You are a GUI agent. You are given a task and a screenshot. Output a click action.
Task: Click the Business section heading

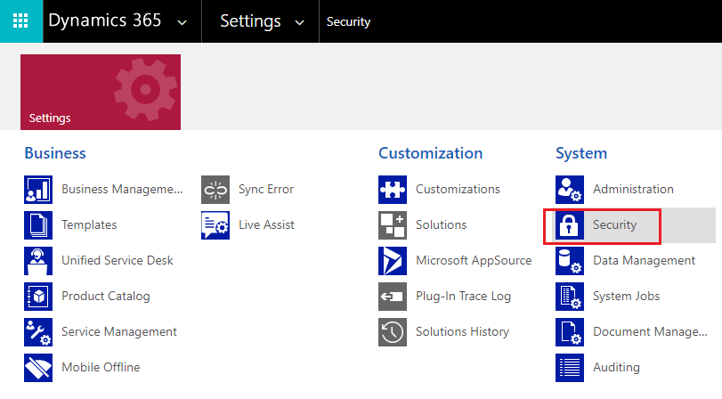coord(55,153)
